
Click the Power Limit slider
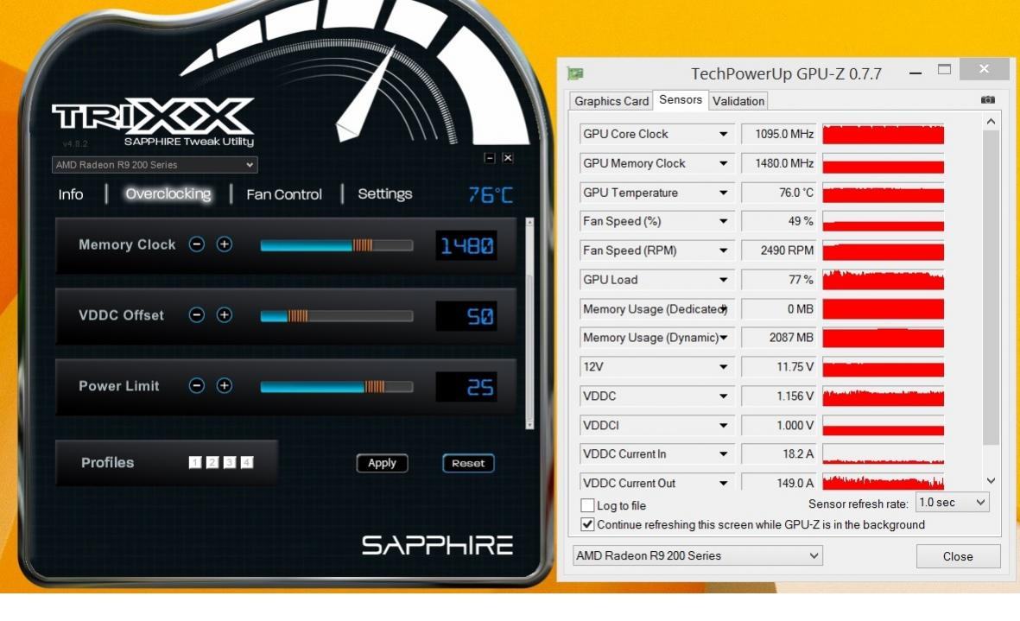(x=336, y=387)
